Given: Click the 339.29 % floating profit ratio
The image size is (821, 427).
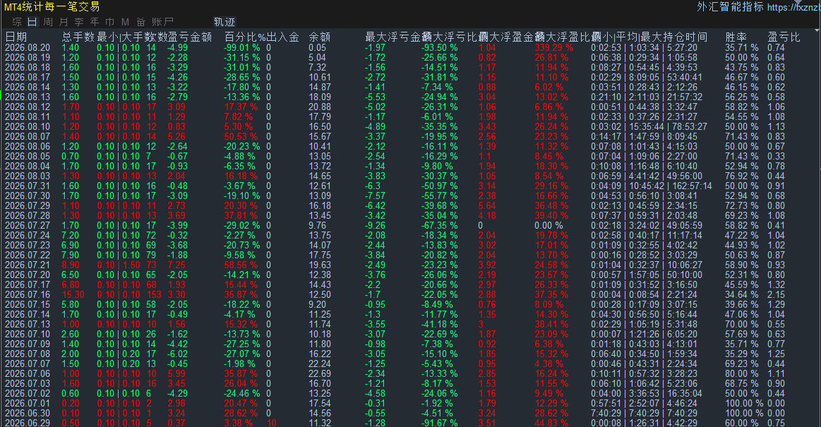Looking at the screenshot, I should [x=554, y=47].
